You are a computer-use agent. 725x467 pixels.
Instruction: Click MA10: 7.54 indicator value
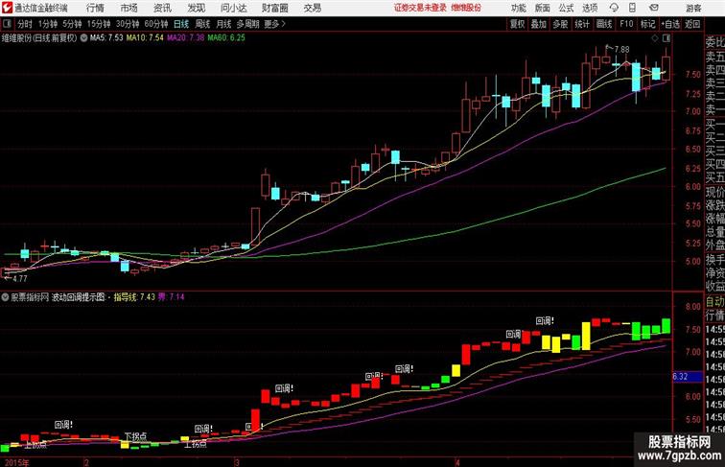(145, 38)
